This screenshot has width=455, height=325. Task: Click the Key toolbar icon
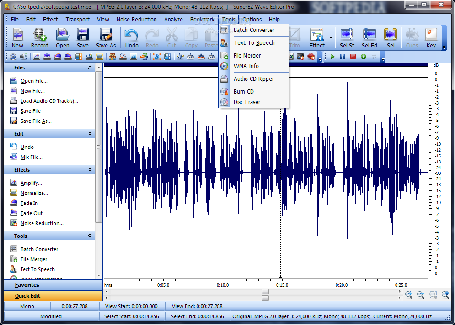[431, 38]
